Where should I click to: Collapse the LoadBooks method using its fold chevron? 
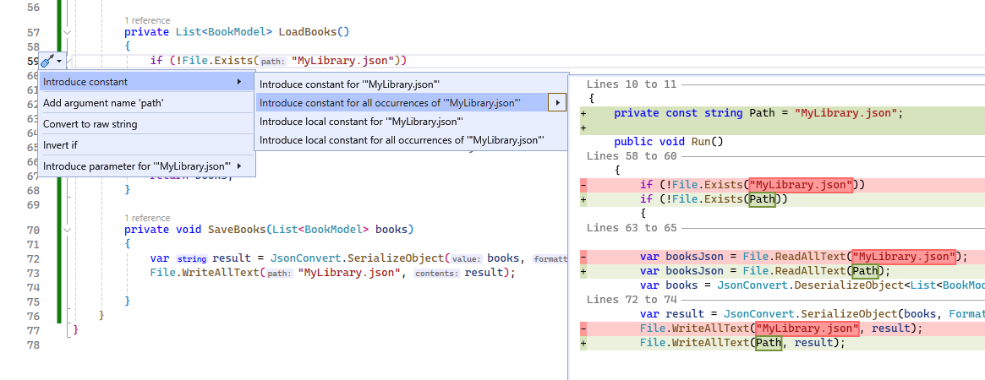tap(68, 33)
